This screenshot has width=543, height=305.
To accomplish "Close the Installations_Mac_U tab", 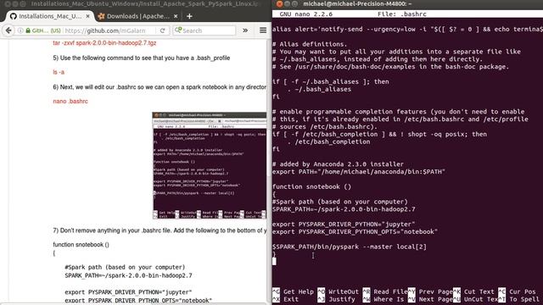I will pyautogui.click(x=88, y=16).
